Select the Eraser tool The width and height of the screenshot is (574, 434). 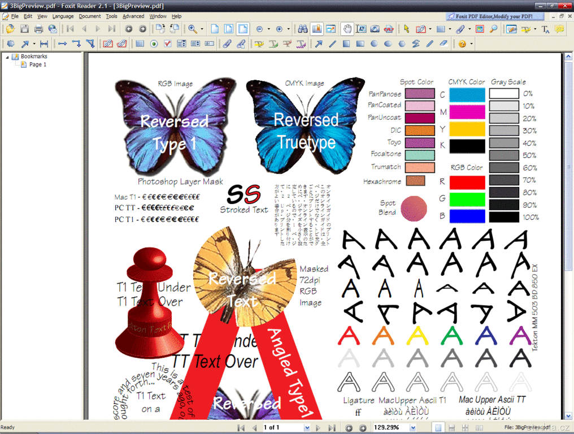443,44
